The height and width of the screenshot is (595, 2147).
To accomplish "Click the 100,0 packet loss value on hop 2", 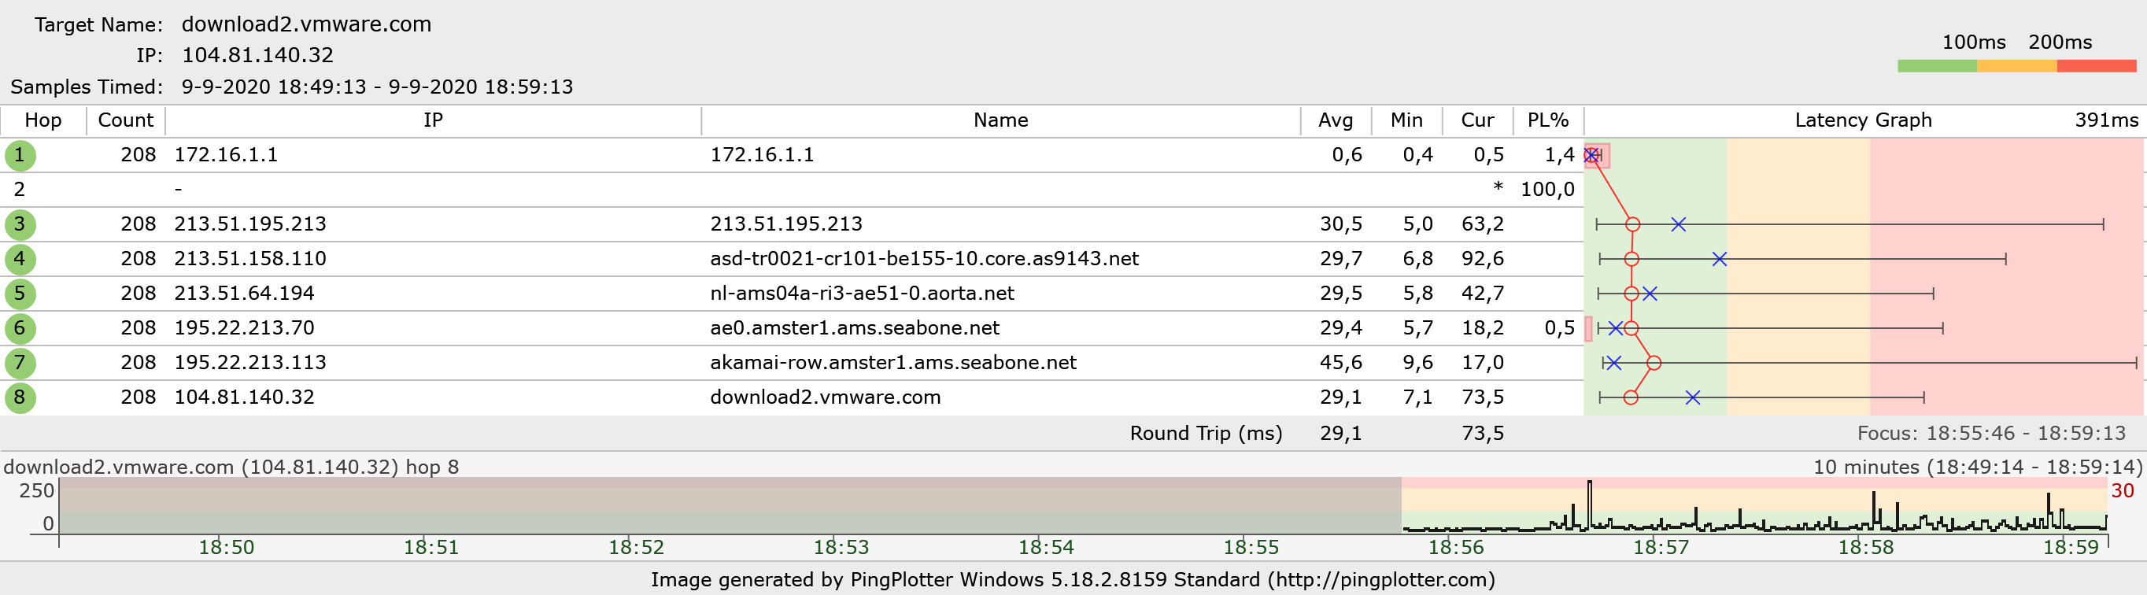I will click(x=1548, y=190).
